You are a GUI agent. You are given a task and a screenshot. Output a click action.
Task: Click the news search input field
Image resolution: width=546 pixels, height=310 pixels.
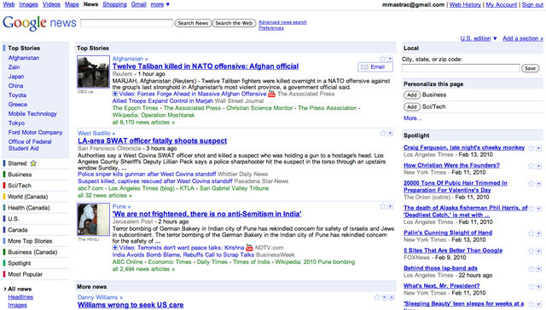coord(126,23)
